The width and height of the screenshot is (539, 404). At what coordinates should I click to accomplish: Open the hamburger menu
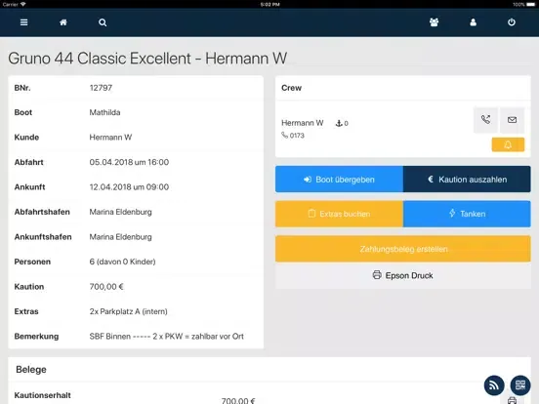click(23, 22)
